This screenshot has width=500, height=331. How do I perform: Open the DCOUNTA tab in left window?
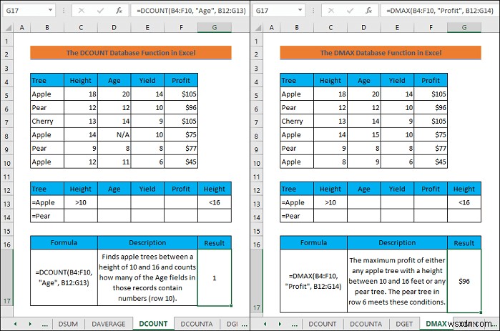tap(197, 324)
